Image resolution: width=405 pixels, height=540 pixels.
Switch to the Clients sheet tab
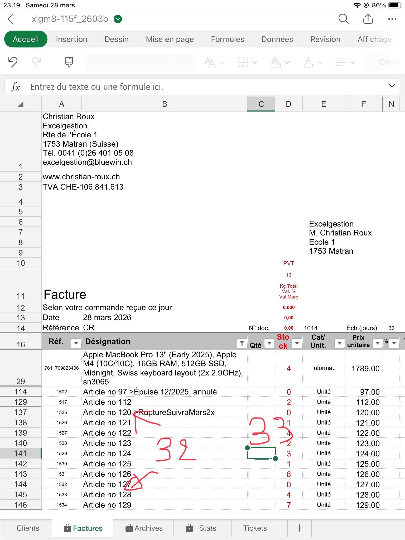28,528
